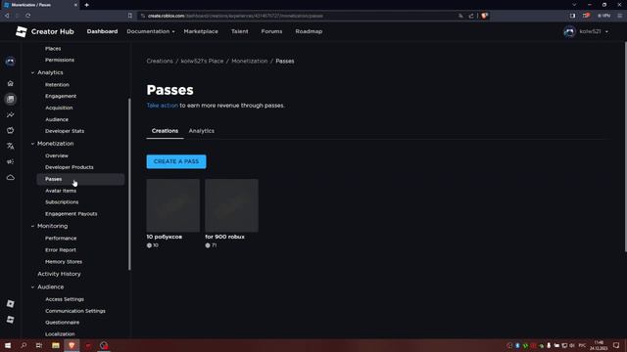
Task: Select Passes in the sidebar
Action: tap(80, 179)
